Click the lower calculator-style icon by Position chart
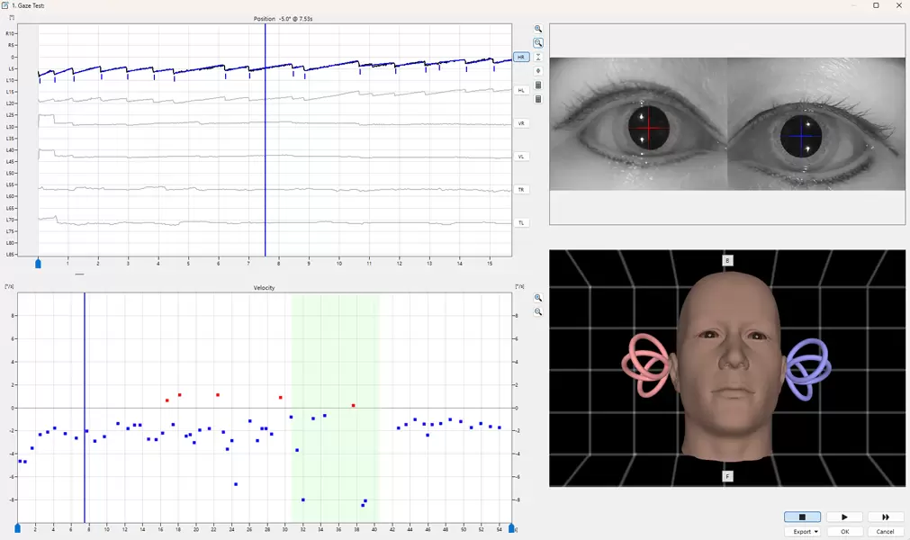 tap(538, 99)
